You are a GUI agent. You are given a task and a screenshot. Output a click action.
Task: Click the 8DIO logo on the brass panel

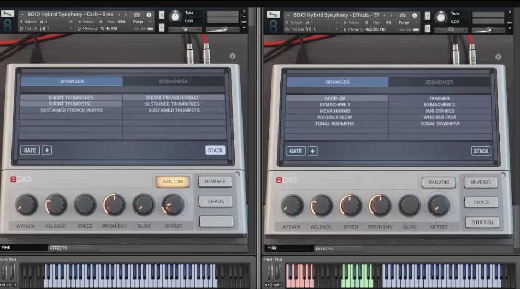click(21, 179)
